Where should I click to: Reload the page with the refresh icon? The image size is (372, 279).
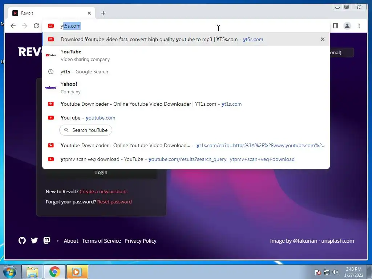coord(36,26)
